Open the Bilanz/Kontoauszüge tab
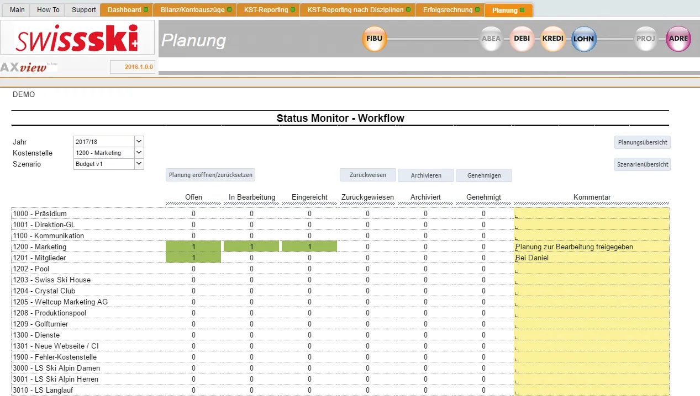This screenshot has width=700, height=396. tap(196, 10)
